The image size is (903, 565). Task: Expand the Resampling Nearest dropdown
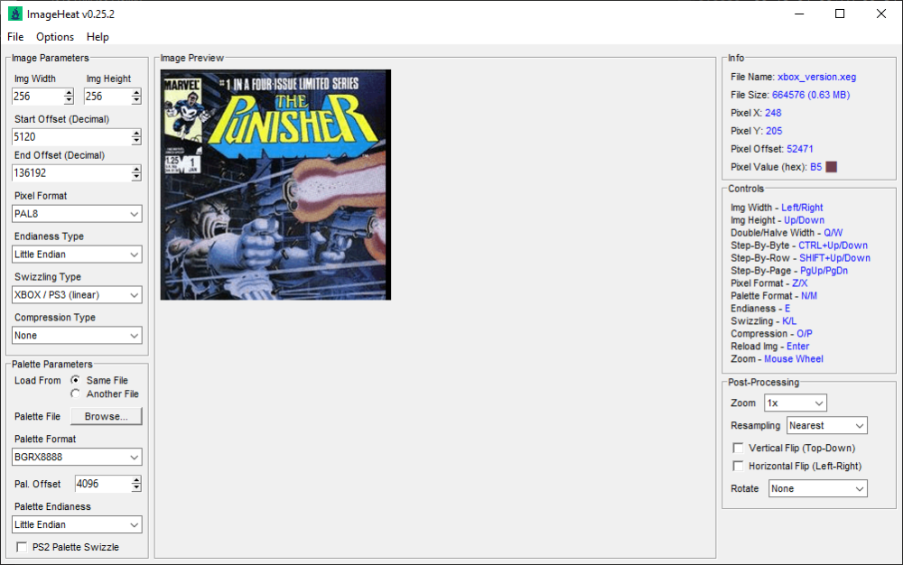pos(826,425)
